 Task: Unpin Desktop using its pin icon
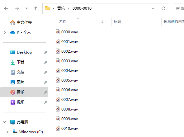click(x=46, y=52)
